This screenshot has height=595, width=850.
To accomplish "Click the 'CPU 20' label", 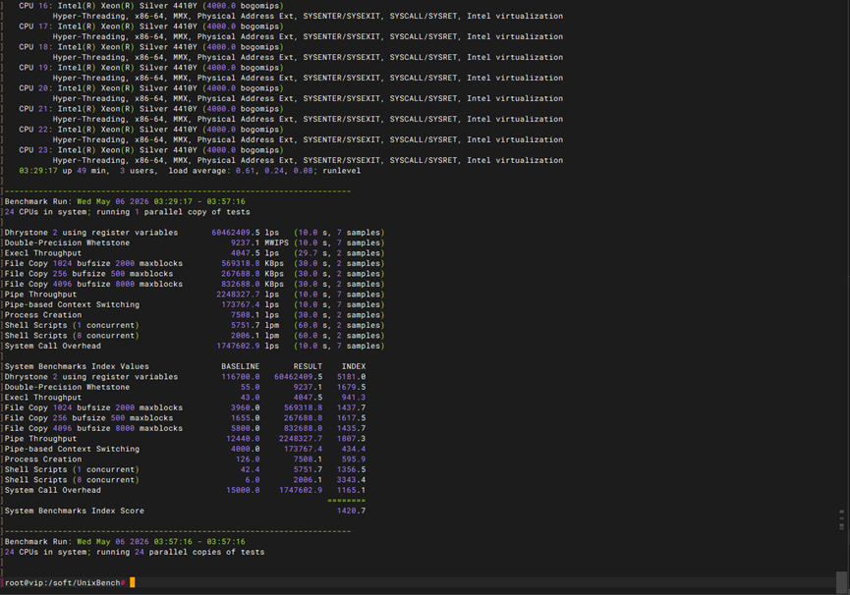I will 33,87.
